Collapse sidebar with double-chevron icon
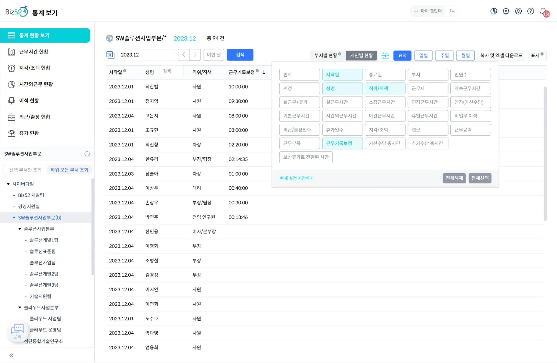 pyautogui.click(x=11, y=355)
